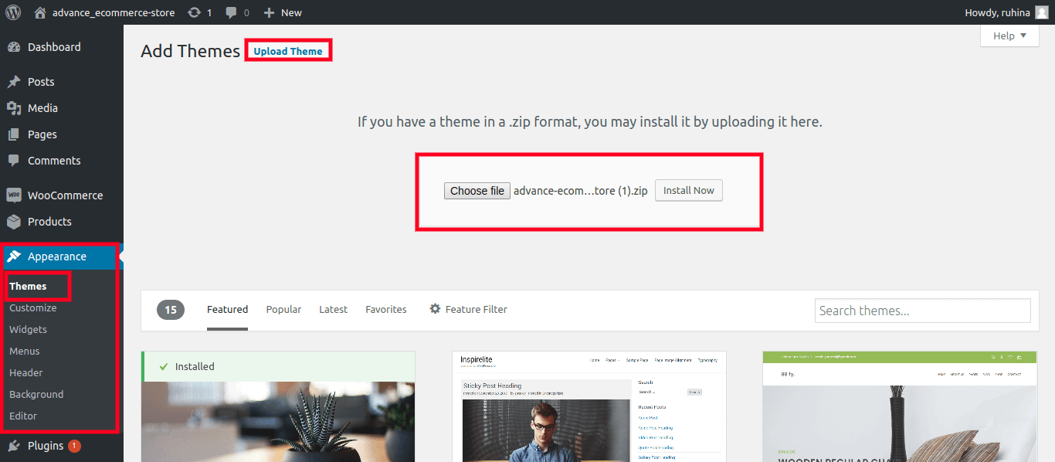1055x462 pixels.
Task: Open the updates icon in admin bar
Action: 195,12
